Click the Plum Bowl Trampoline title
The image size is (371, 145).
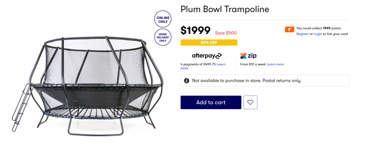pyautogui.click(x=225, y=9)
